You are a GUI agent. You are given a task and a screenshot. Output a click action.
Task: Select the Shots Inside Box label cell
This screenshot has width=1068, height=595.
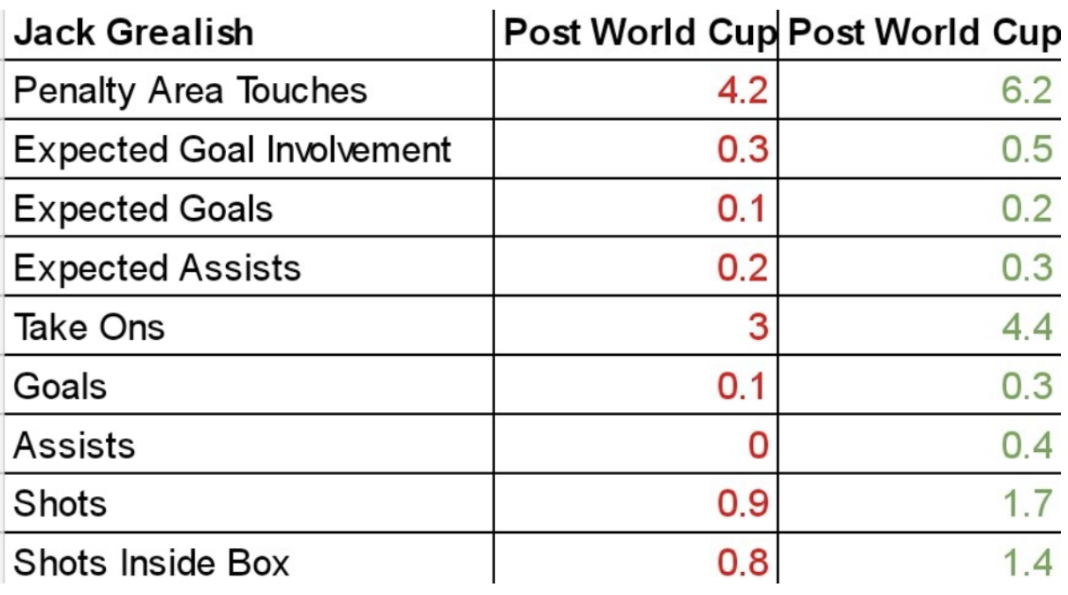pos(249,560)
